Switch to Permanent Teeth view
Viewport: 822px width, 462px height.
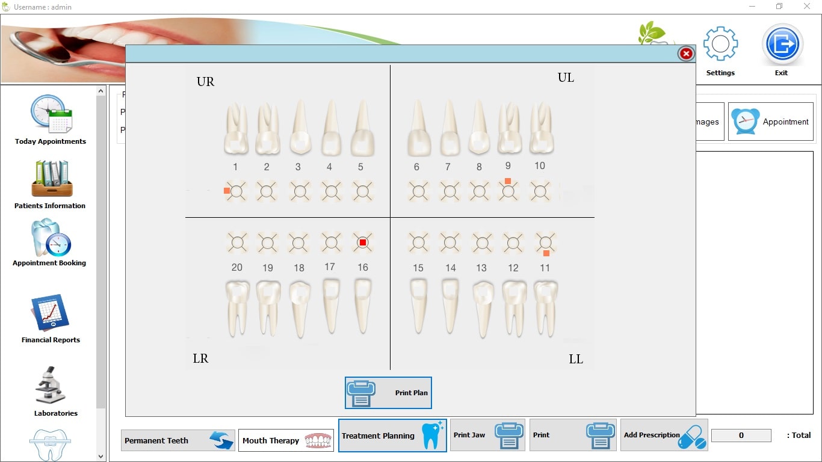point(178,440)
